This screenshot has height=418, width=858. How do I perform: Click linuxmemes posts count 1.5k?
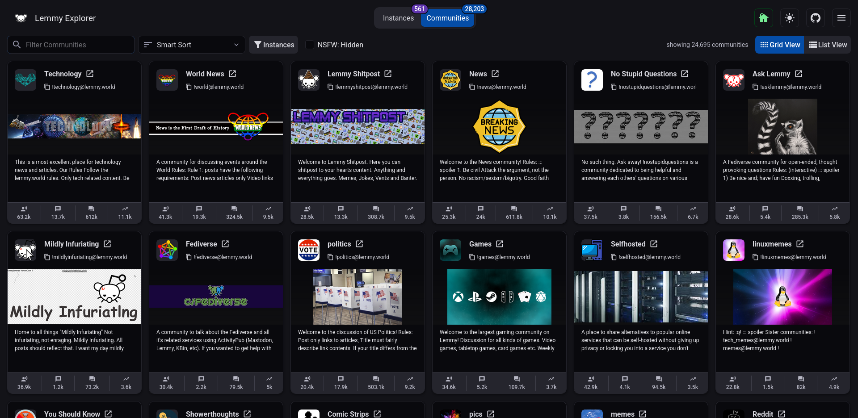pyautogui.click(x=768, y=383)
